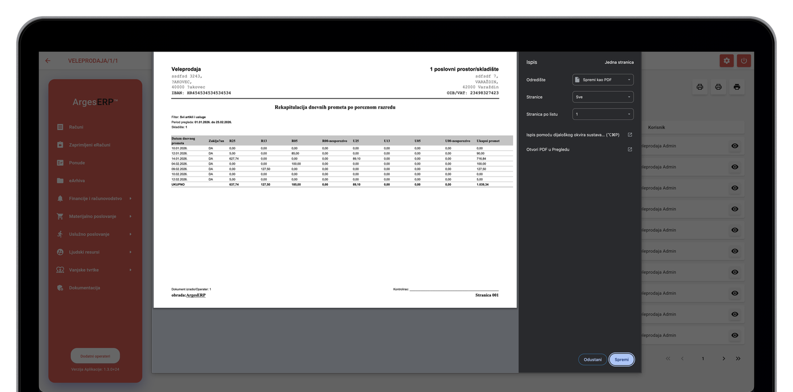Screen dimensions: 793x392
Task: Open the Stranica po listu dropdown
Action: pos(603,114)
